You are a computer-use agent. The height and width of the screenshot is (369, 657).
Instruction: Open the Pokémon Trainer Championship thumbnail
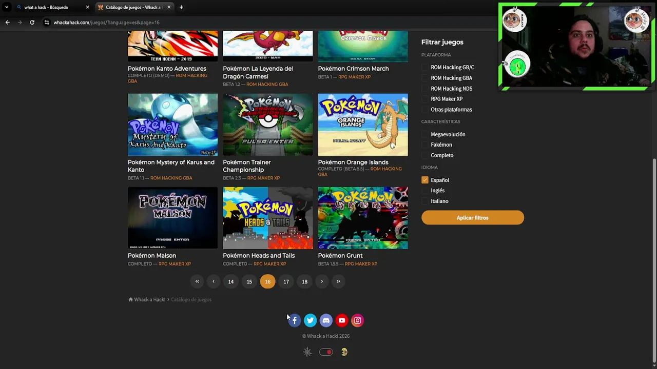tap(267, 125)
